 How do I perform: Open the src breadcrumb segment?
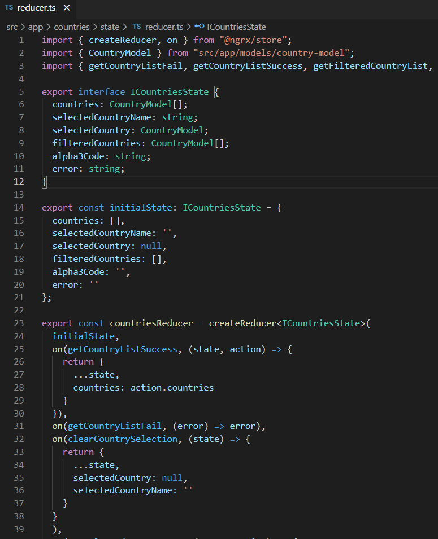[x=12, y=27]
